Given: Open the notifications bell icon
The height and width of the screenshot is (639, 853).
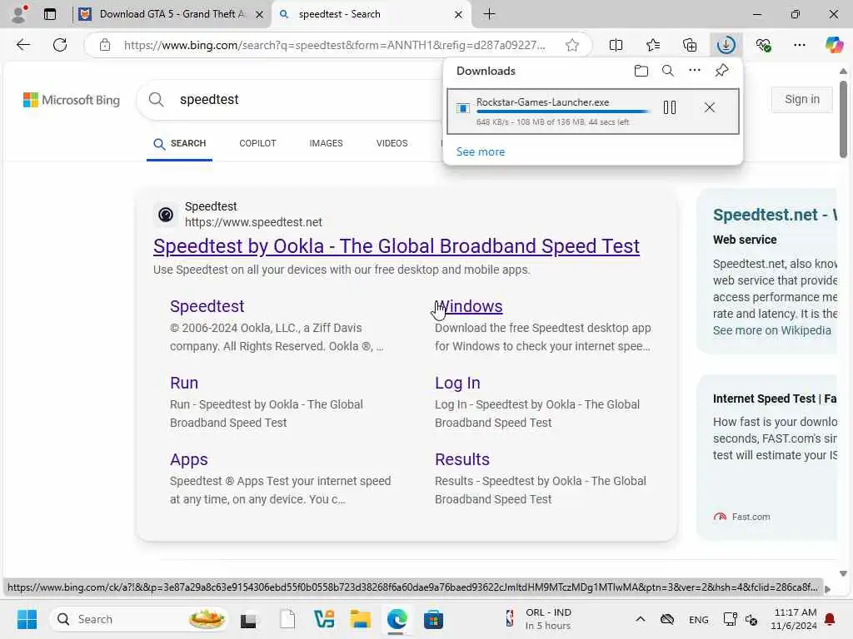Looking at the screenshot, I should coord(831,619).
